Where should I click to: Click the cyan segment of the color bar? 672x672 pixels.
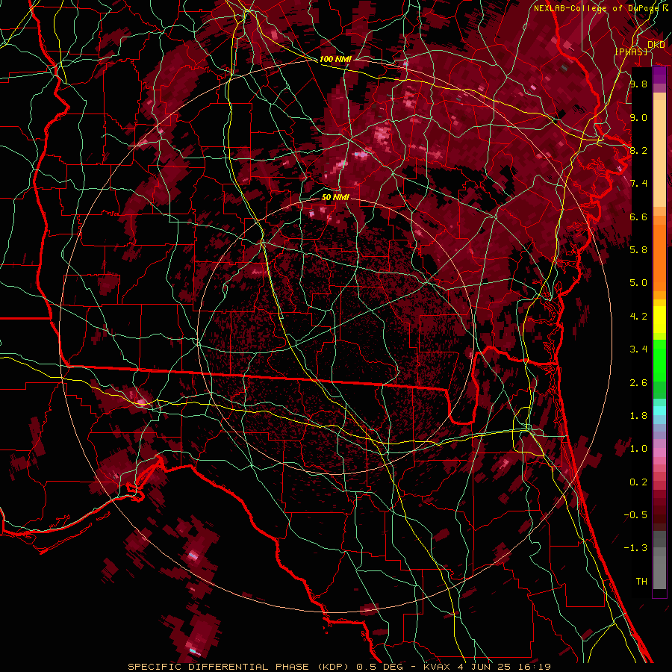(659, 411)
